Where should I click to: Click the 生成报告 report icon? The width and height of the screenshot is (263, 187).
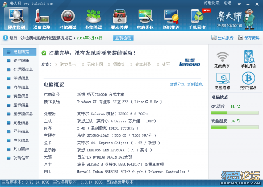coord(214,38)
